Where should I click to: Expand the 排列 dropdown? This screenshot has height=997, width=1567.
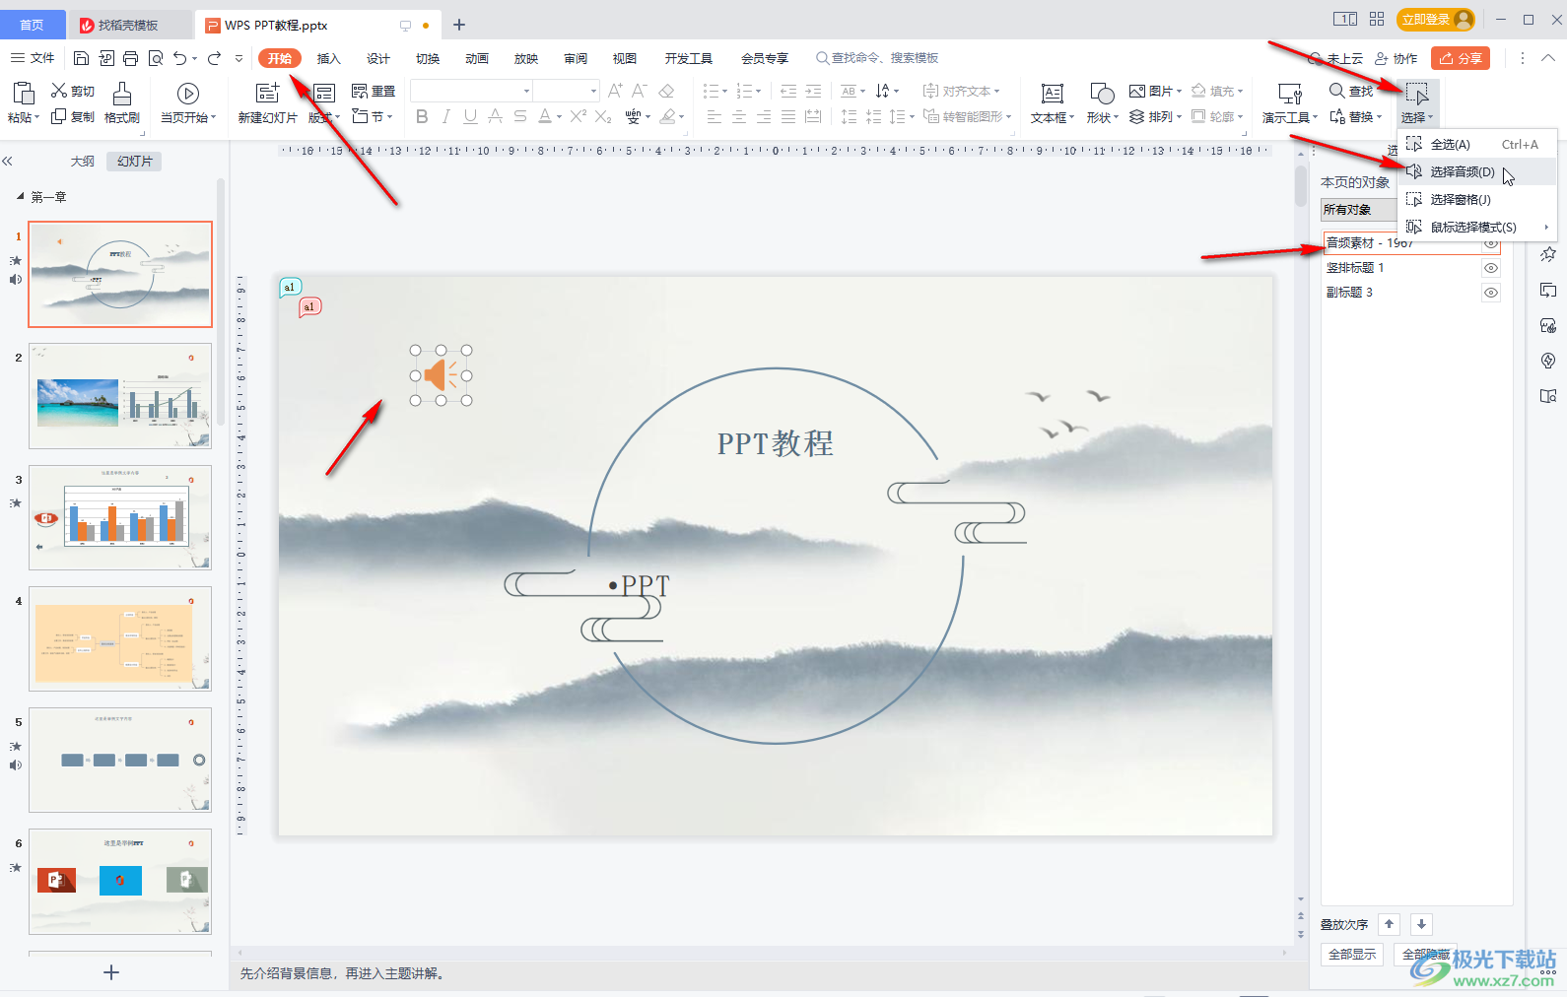1179,117
